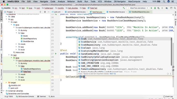Open the Favorites side tool window
The width and height of the screenshot is (177, 99).
pyautogui.click(x=1, y=88)
